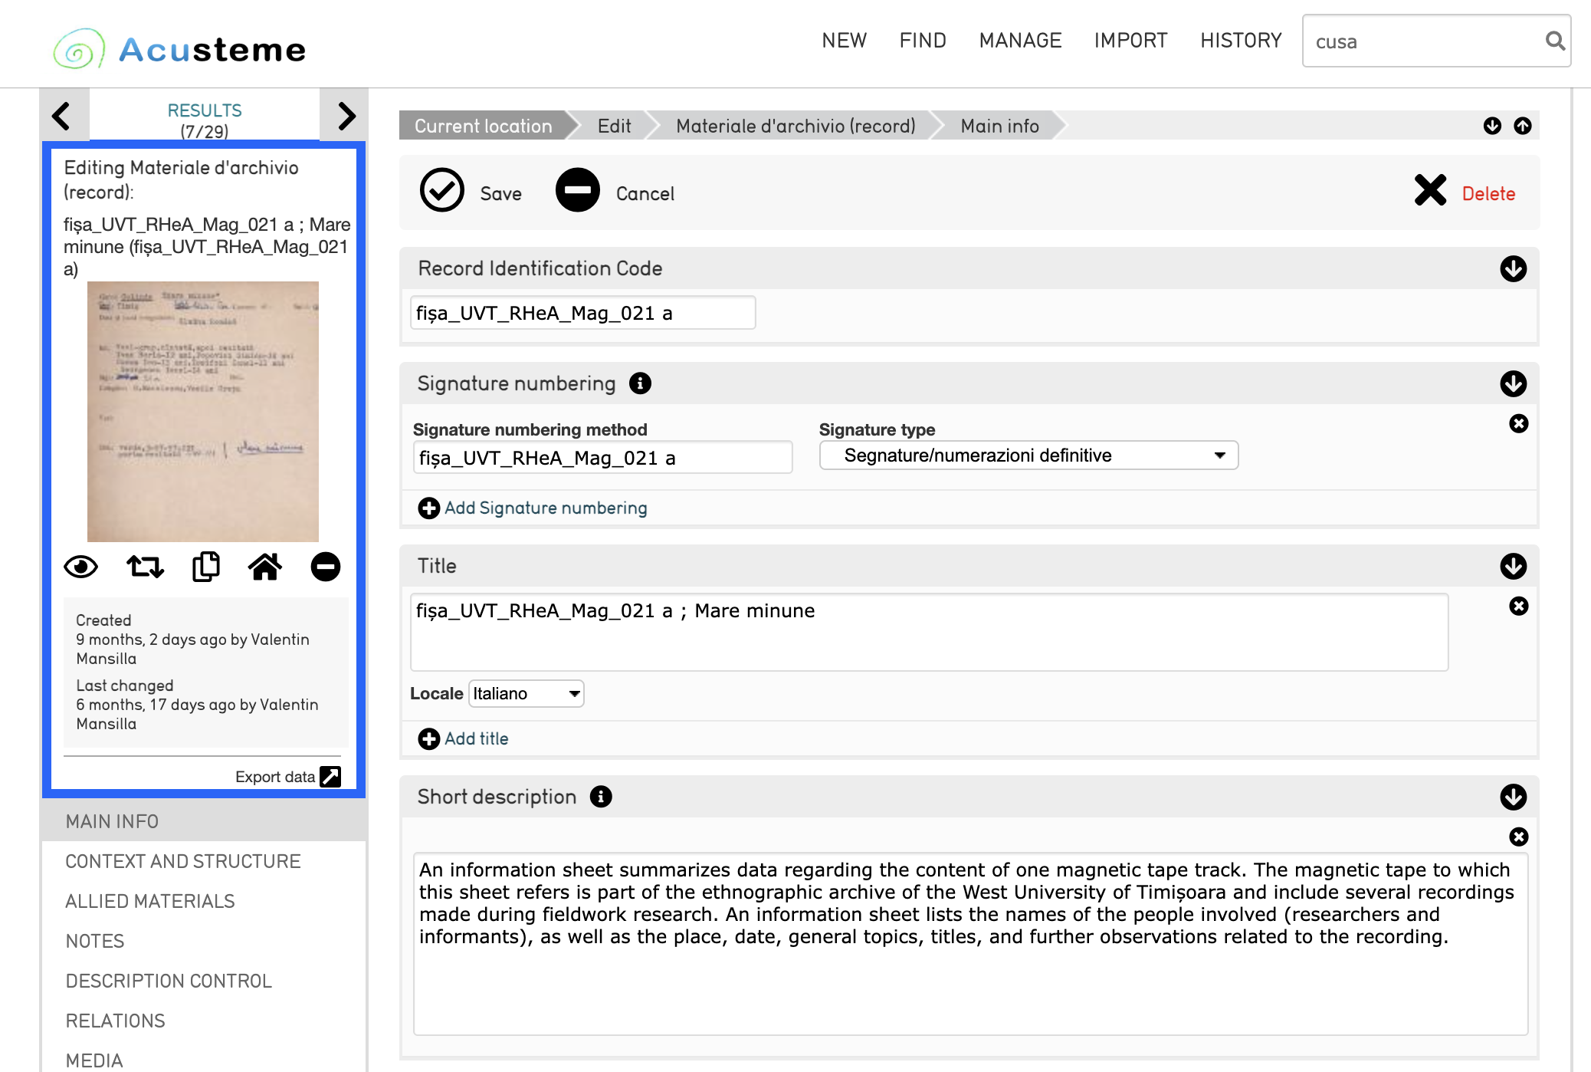Viewport: 1591px width, 1072px height.
Task: Click the RESULTS link
Action: pos(205,110)
